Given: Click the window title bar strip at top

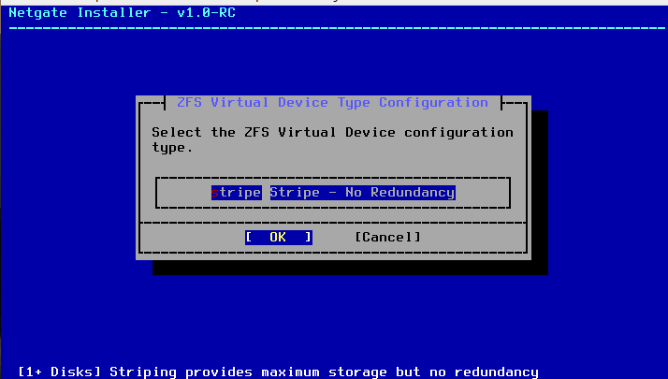Looking at the screenshot, I should pyautogui.click(x=334, y=3).
